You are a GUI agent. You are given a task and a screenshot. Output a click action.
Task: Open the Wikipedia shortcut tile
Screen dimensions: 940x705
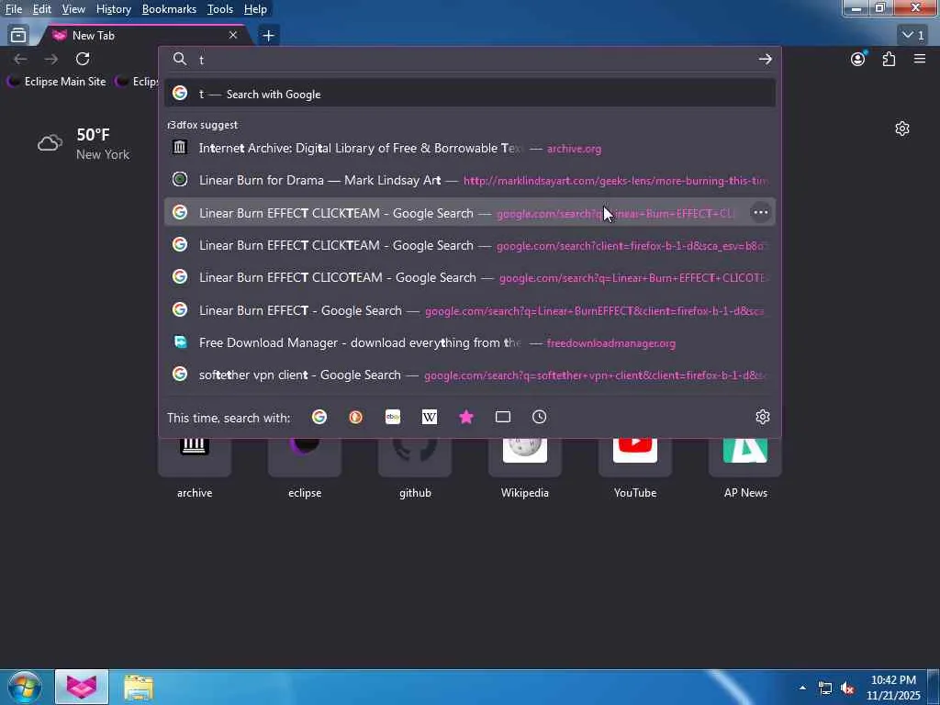(524, 457)
